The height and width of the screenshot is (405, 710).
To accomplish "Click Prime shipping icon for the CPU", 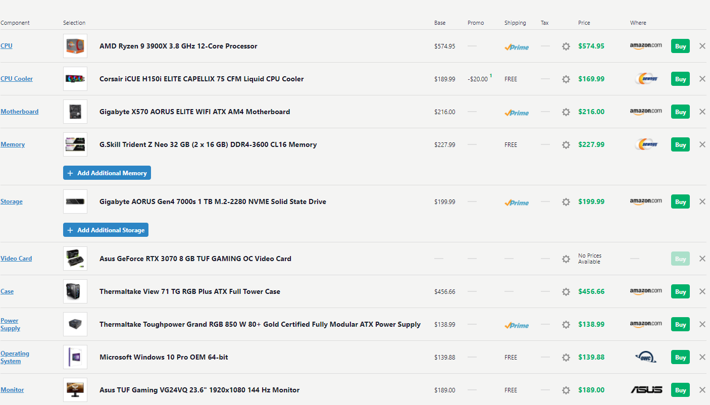I will [x=517, y=47].
